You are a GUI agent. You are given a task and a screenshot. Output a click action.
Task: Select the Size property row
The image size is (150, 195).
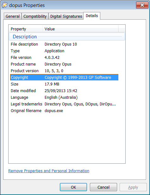pos(64,84)
